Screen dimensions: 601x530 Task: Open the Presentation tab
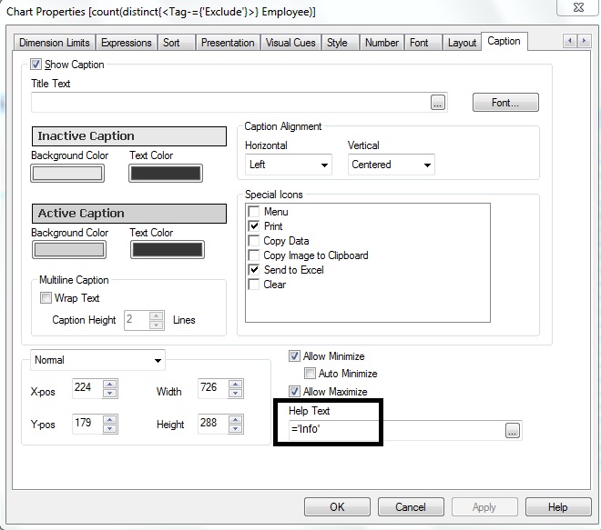pos(228,43)
